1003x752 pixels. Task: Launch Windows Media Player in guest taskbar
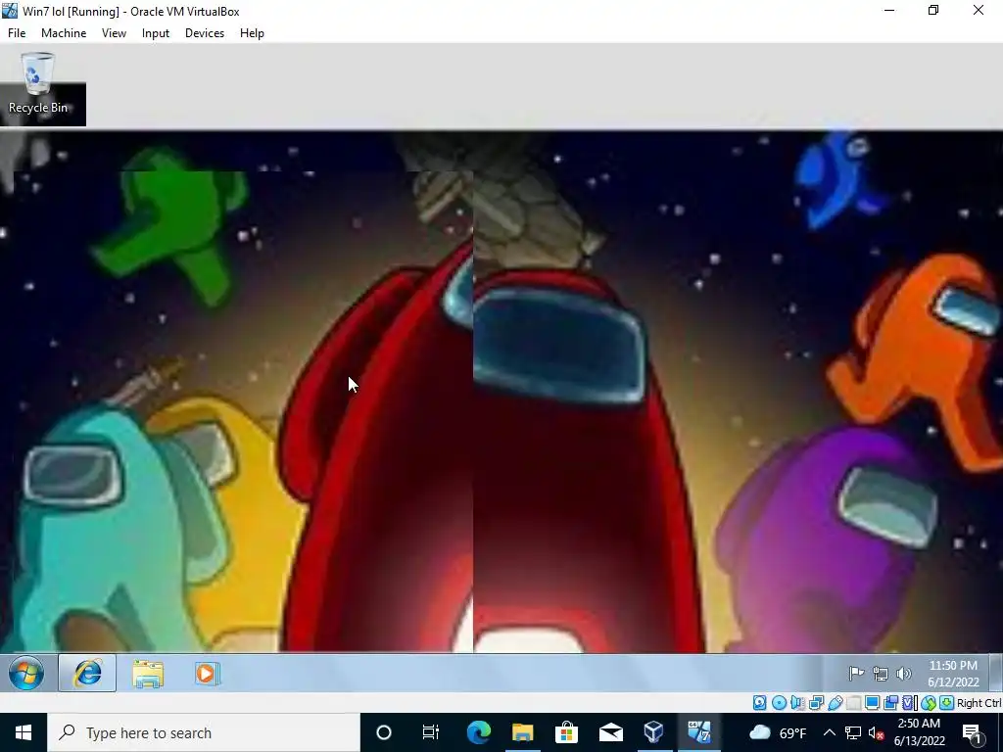click(208, 674)
